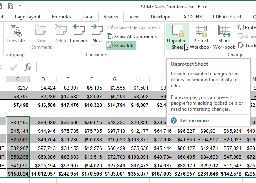Click the help question mark icon
The width and height of the screenshot is (256, 183).
tap(174, 121)
